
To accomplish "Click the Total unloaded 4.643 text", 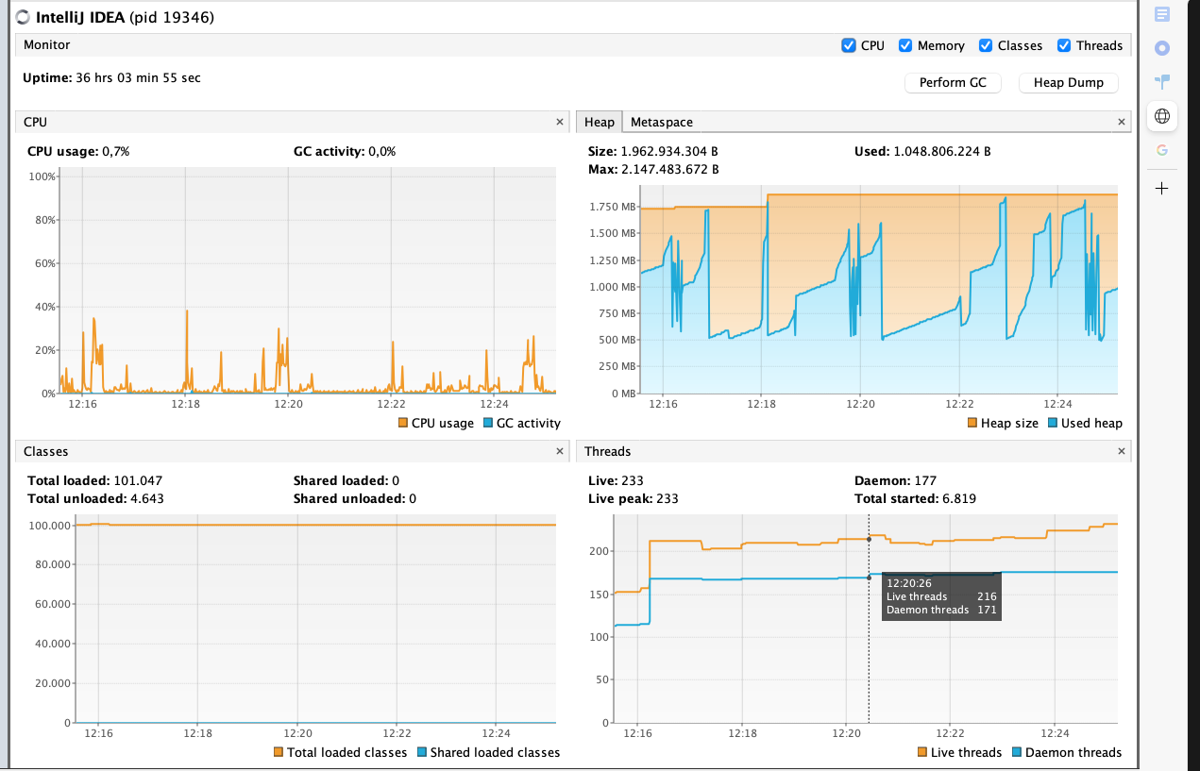I will pos(95,498).
